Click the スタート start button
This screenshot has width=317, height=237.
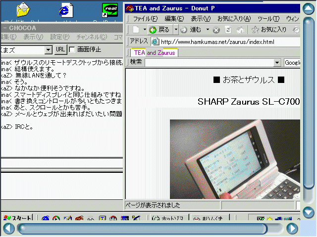point(18,217)
